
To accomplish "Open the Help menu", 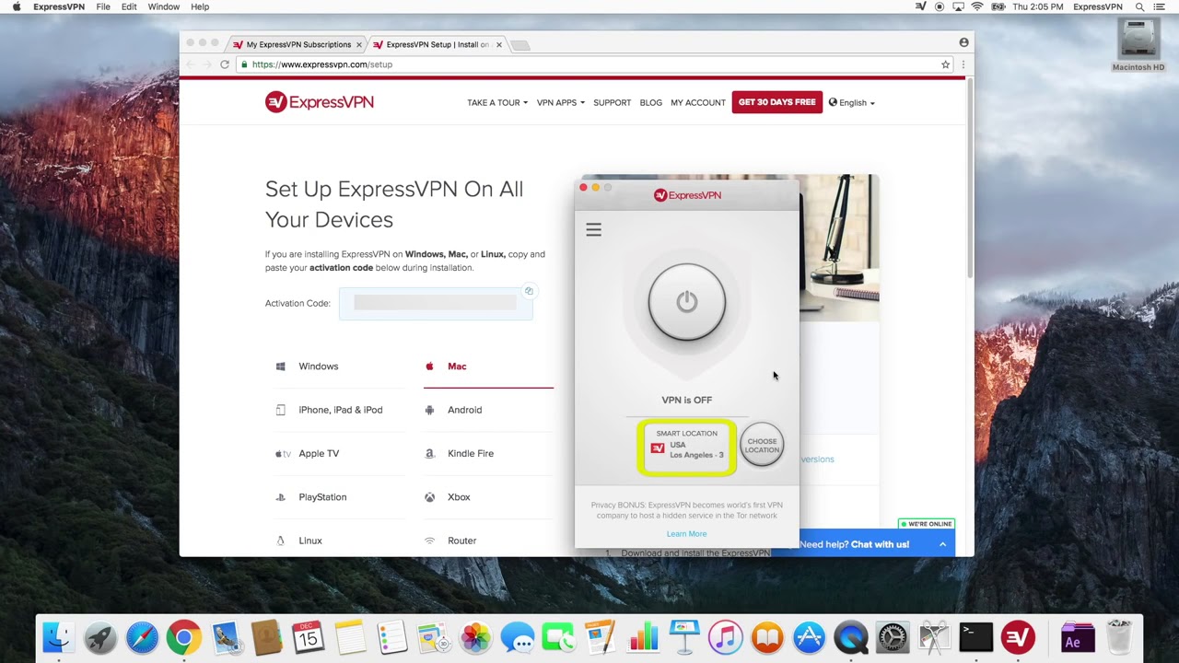I will pos(200,6).
